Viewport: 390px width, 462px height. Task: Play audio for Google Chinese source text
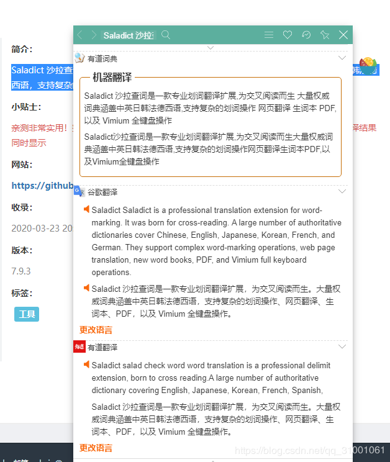[86, 288]
